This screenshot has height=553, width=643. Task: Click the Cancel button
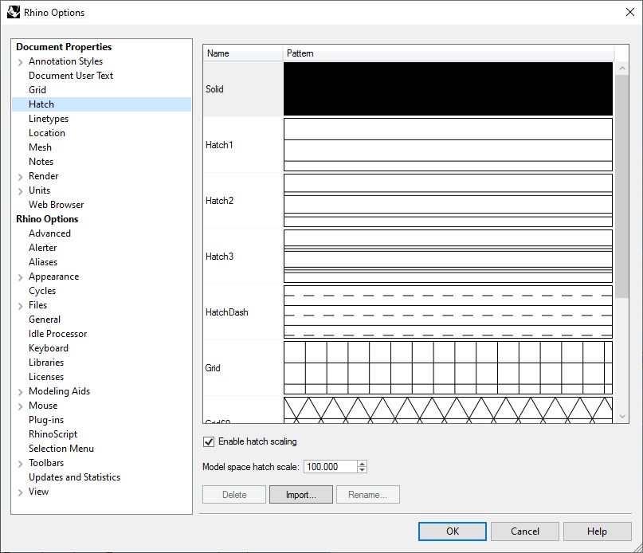point(524,531)
